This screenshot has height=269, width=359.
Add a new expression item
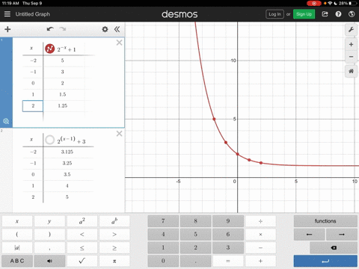point(7,29)
